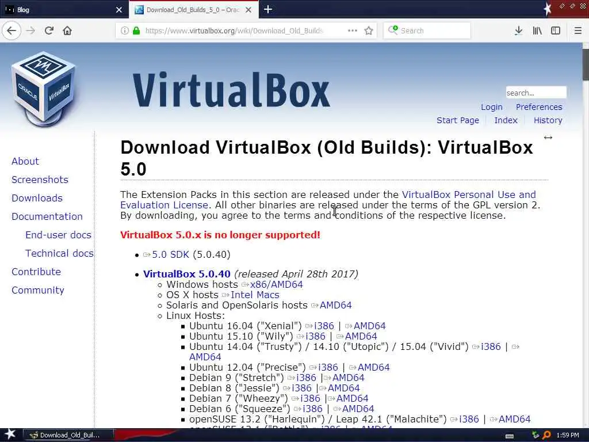
Task: Open the downloads arrow in toolbar
Action: (518, 31)
